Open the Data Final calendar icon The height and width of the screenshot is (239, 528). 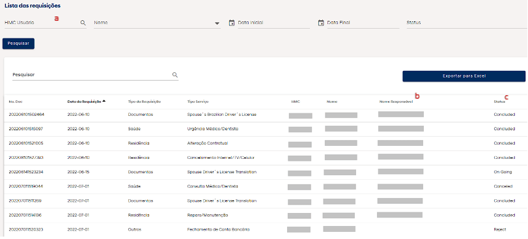coord(320,23)
